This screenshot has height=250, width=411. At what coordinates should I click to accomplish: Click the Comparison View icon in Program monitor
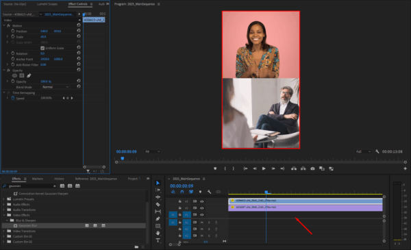[x=322, y=168]
